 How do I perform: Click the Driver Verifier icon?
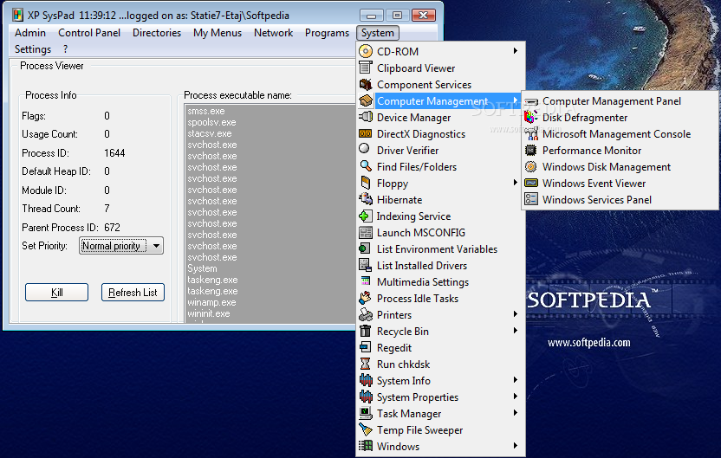click(x=364, y=149)
